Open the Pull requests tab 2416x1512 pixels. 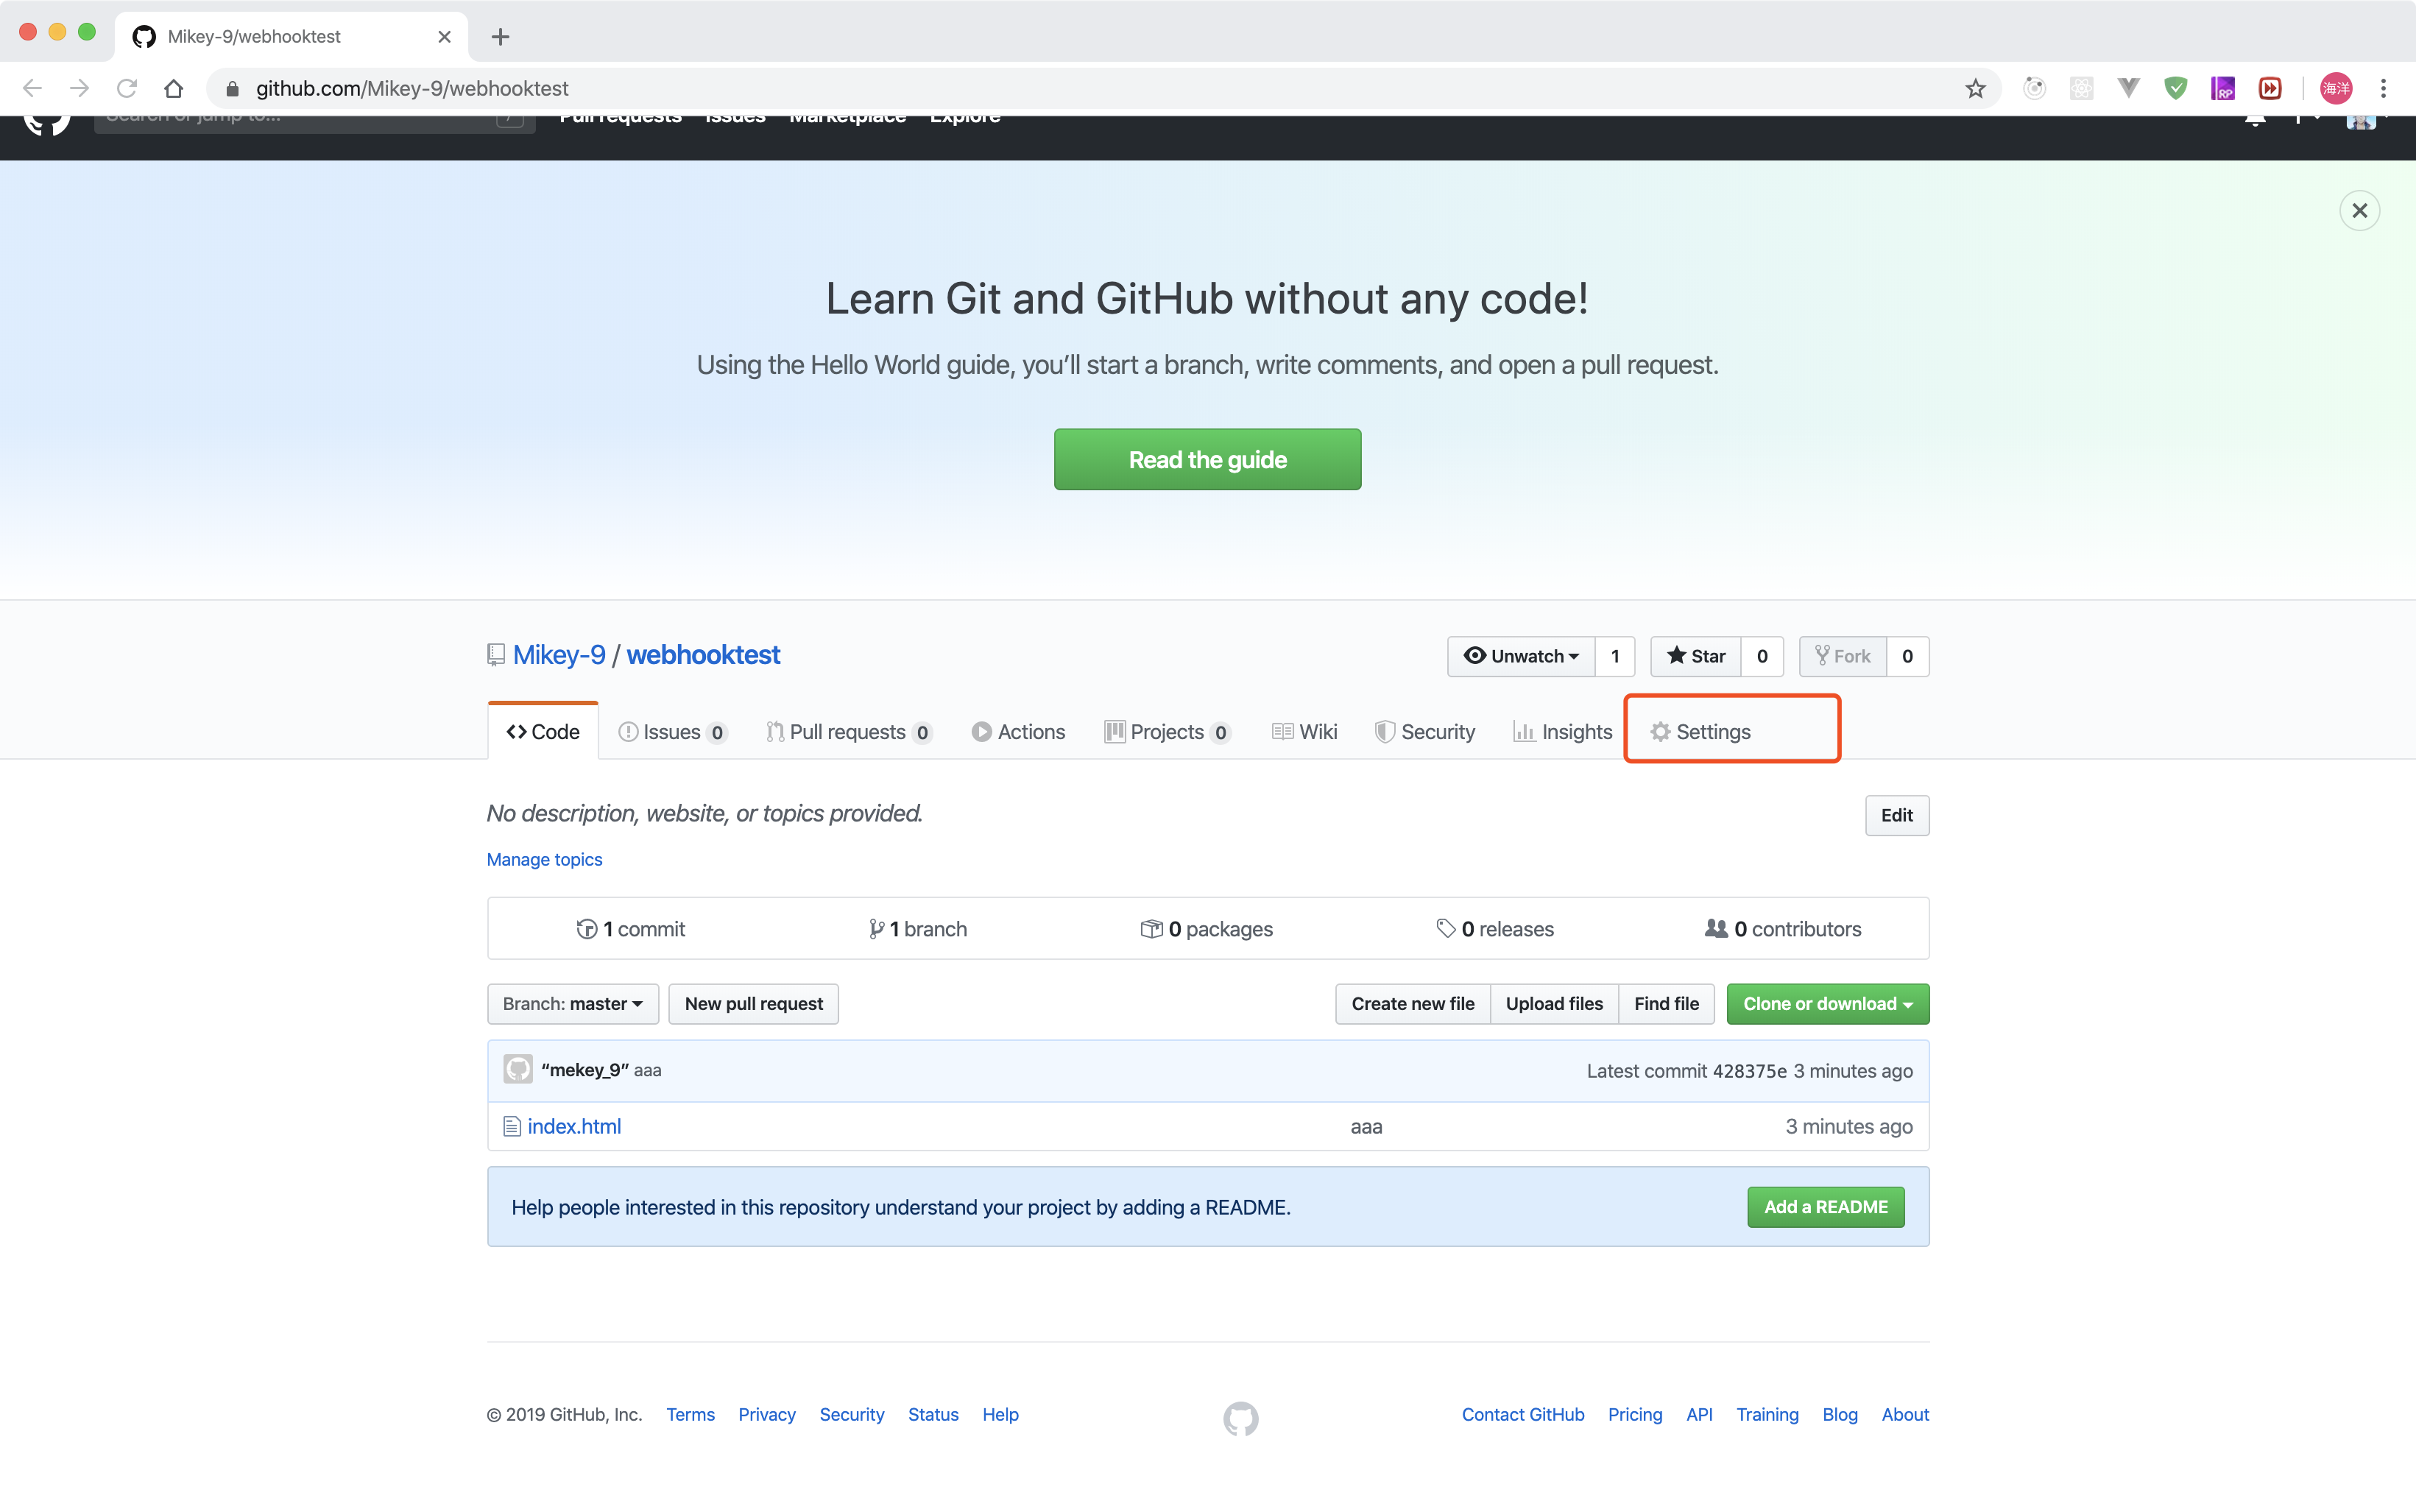(x=849, y=731)
